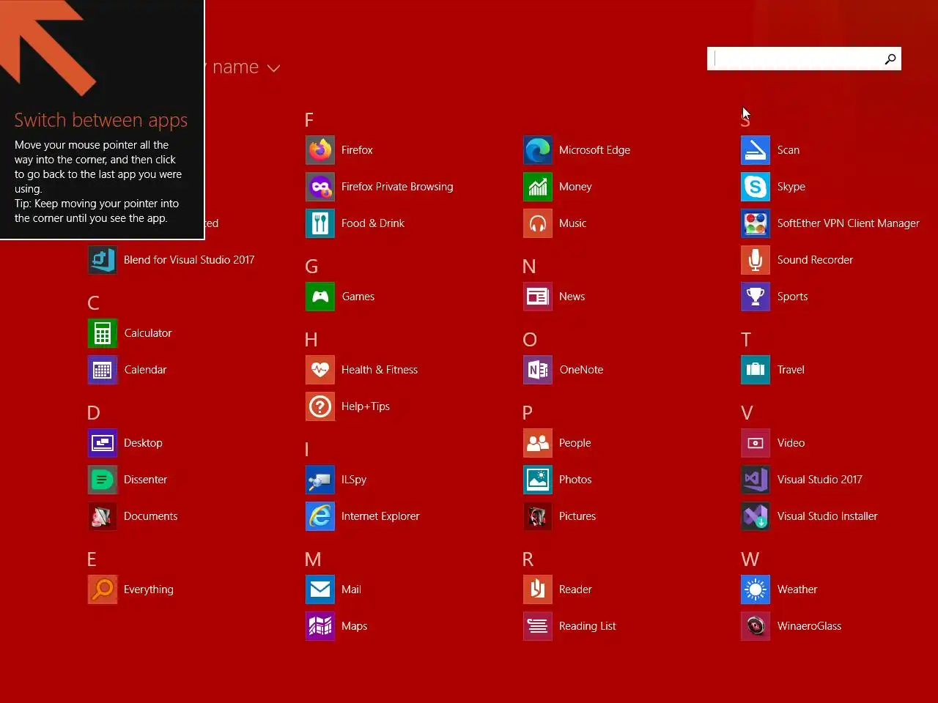Open the Weather sun icon
938x703 pixels.
[x=756, y=589]
